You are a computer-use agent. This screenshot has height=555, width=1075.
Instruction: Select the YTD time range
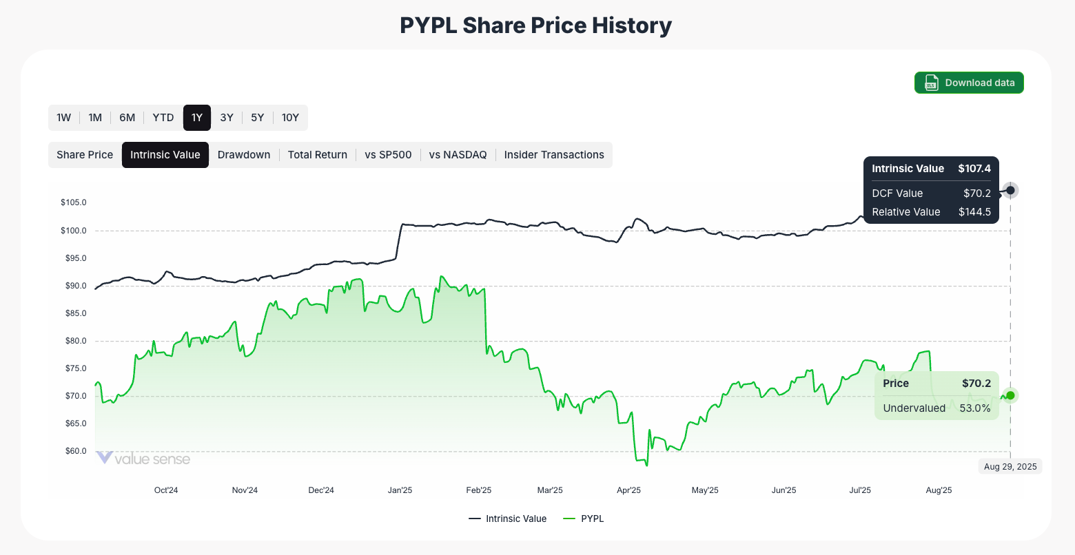tap(163, 117)
